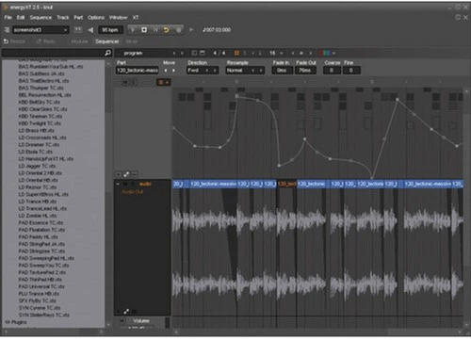Select PAD StringPad JA.xts preset
The image size is (471, 340).
[x=41, y=244]
